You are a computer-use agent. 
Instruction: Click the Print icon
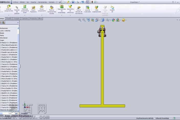tap(78, 2)
